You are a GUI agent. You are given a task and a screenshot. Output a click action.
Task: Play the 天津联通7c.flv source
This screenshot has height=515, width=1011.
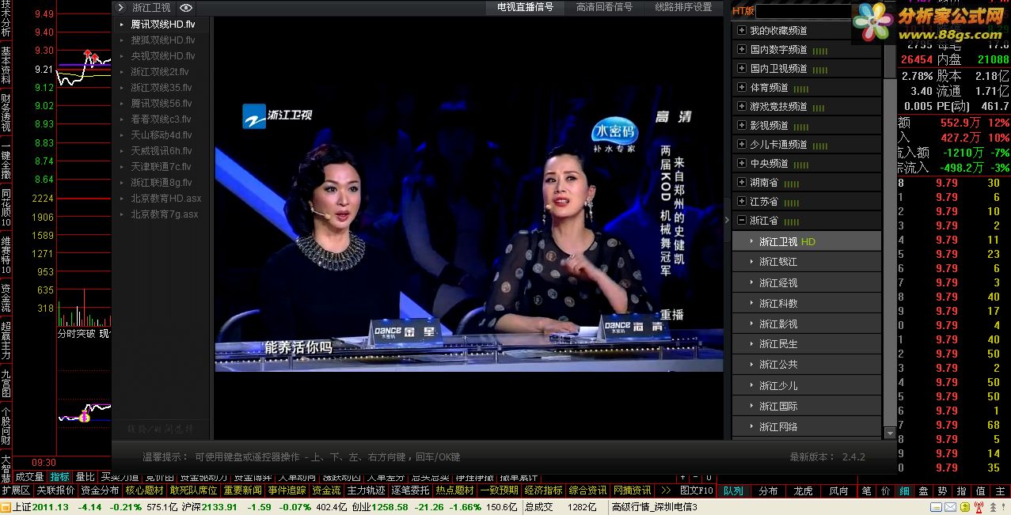point(162,167)
